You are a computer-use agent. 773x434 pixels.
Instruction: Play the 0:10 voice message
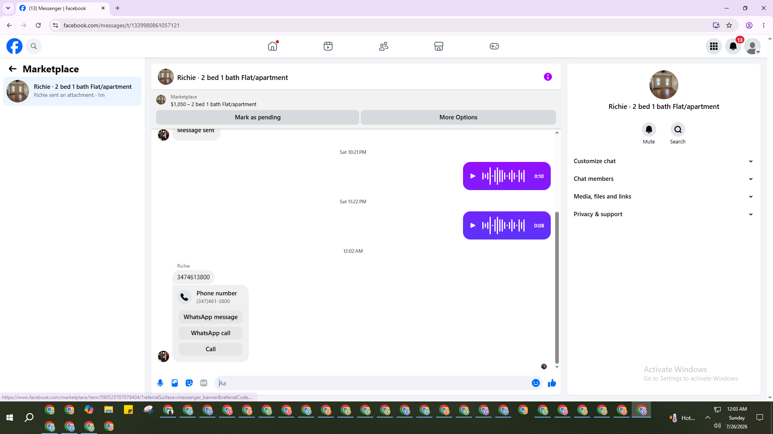point(473,176)
